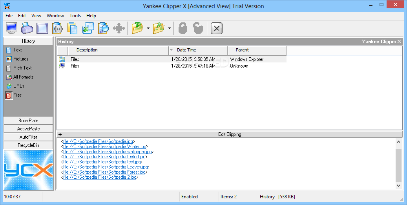The height and width of the screenshot is (205, 407).
Task: Click the Yankee Clipper app title icon
Action: pos(7,6)
